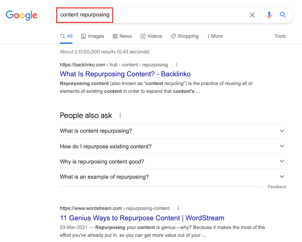The width and height of the screenshot is (302, 242).
Task: Clear the search box with X icon
Action: coord(252,15)
